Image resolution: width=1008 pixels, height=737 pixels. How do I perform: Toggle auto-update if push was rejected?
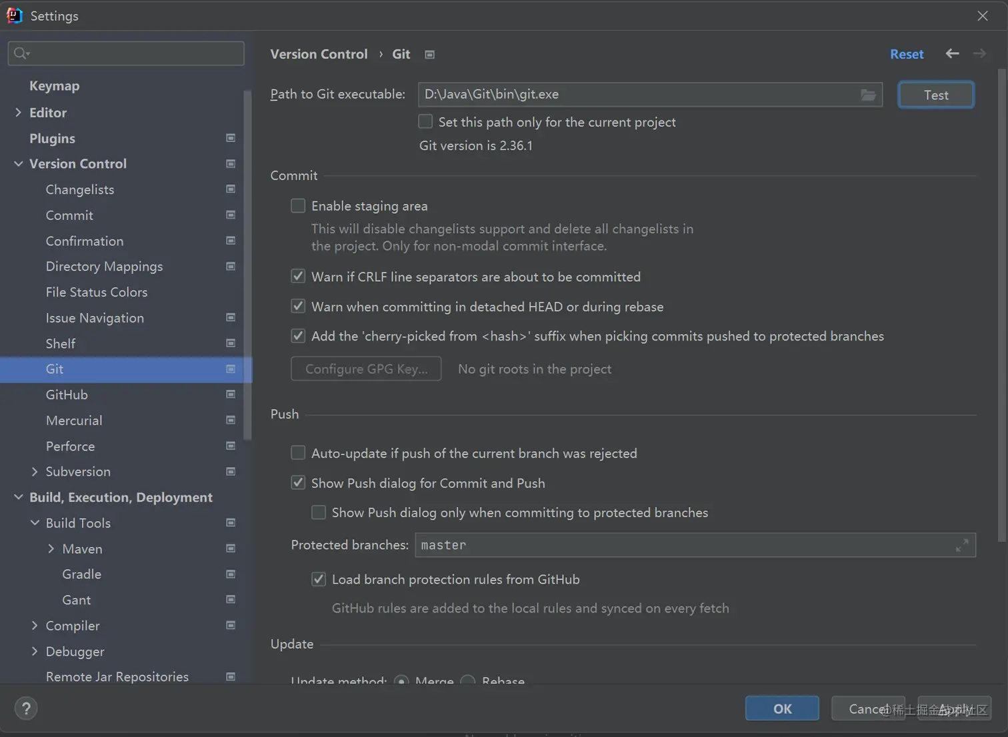(298, 453)
